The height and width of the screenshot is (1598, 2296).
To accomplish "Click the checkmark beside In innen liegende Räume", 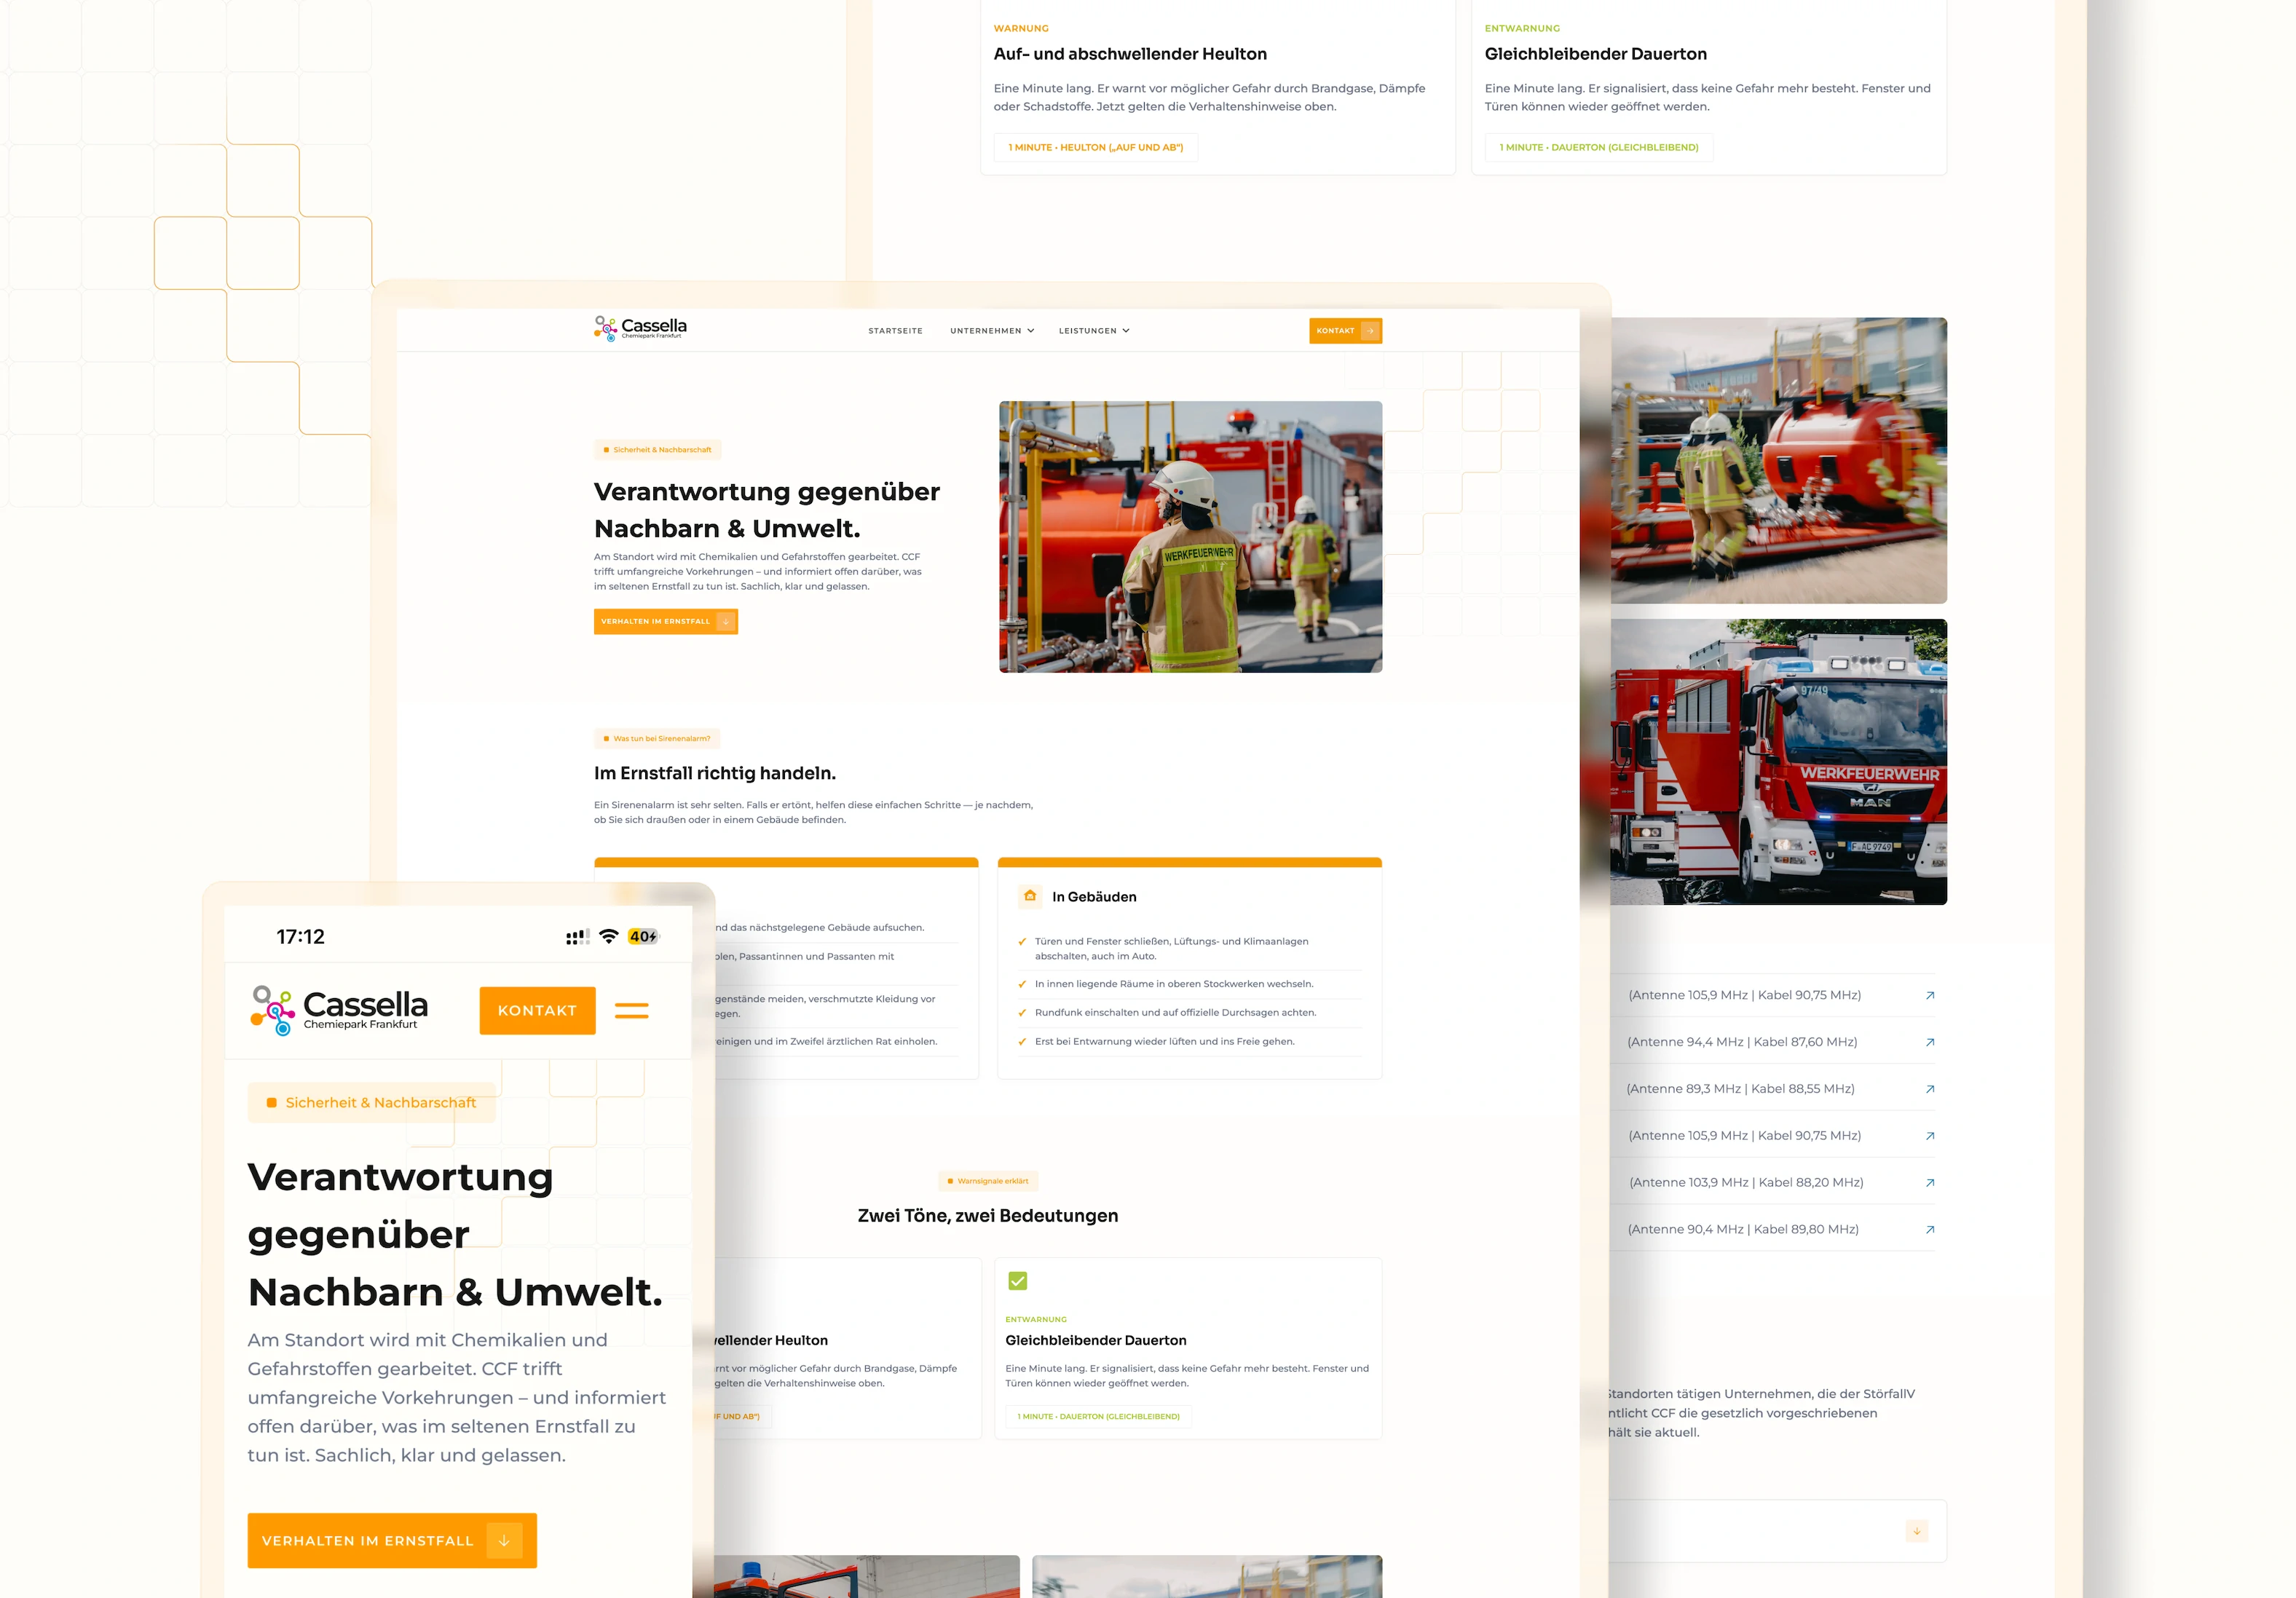I will click(1022, 984).
